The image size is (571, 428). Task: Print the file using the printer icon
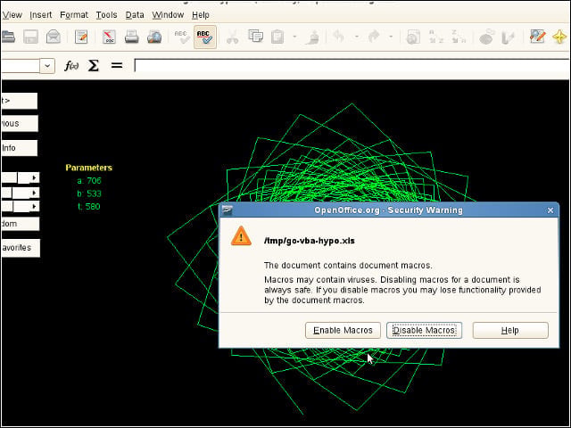pos(131,37)
